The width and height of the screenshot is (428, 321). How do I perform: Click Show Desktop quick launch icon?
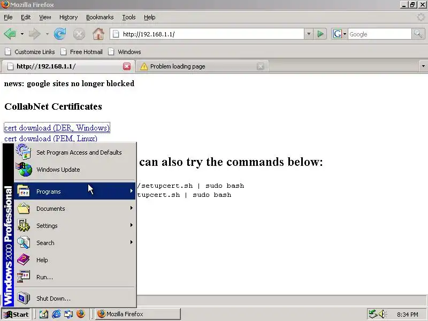point(44,314)
